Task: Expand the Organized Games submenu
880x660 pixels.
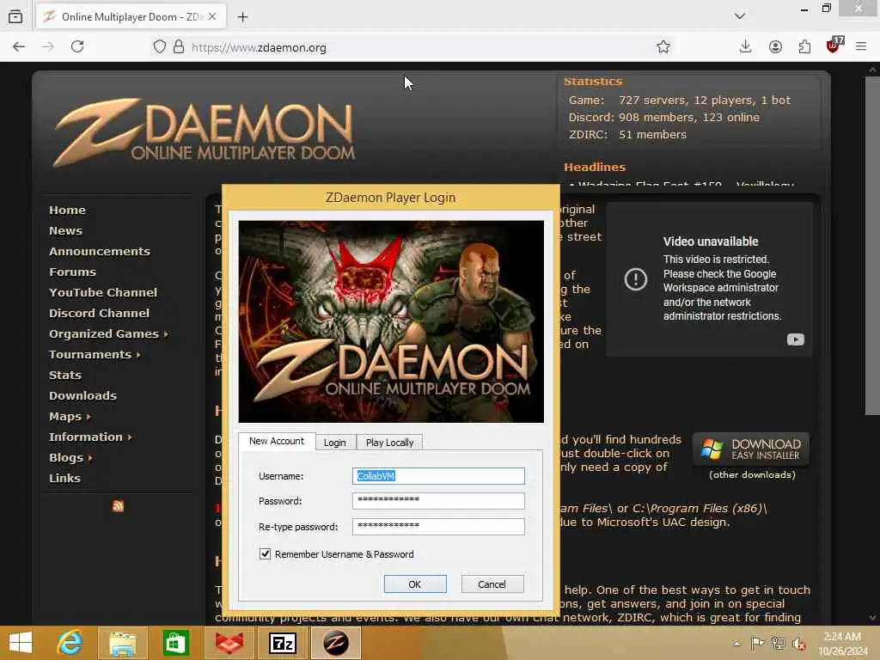Action: [x=166, y=334]
